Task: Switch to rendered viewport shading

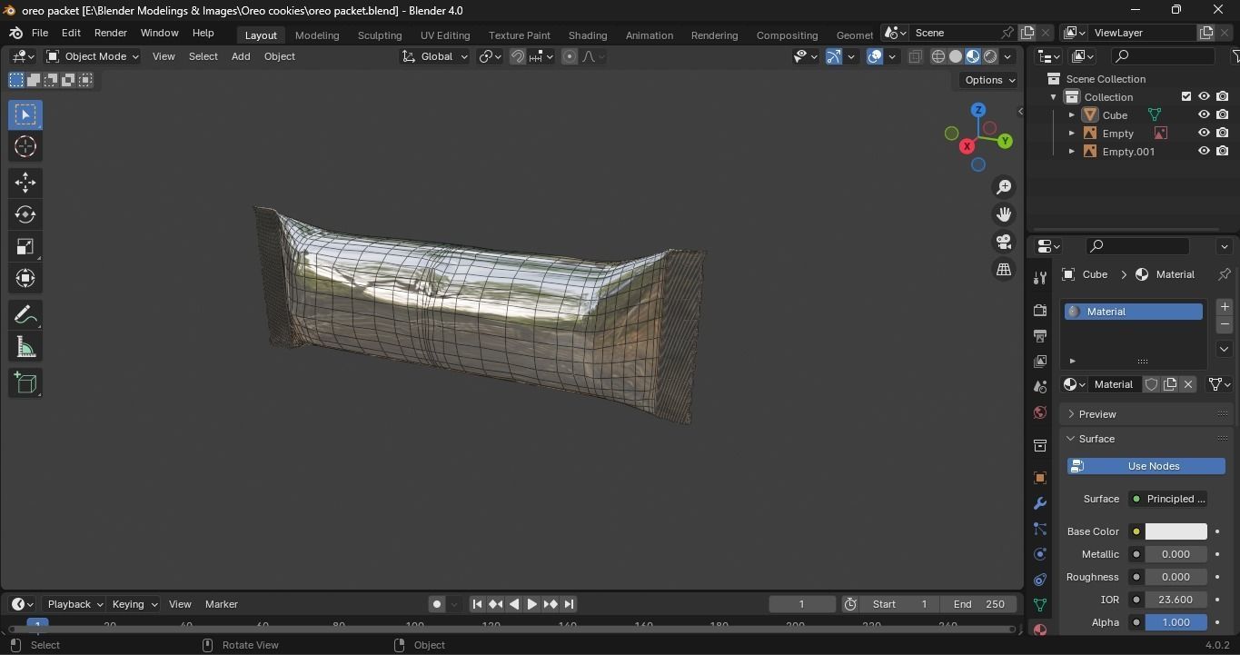Action: click(990, 56)
